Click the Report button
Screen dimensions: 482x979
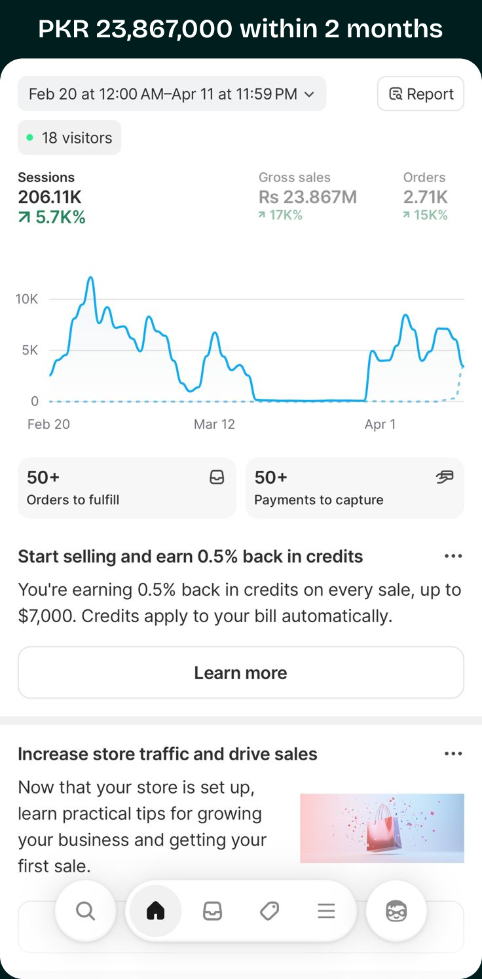[x=420, y=94]
